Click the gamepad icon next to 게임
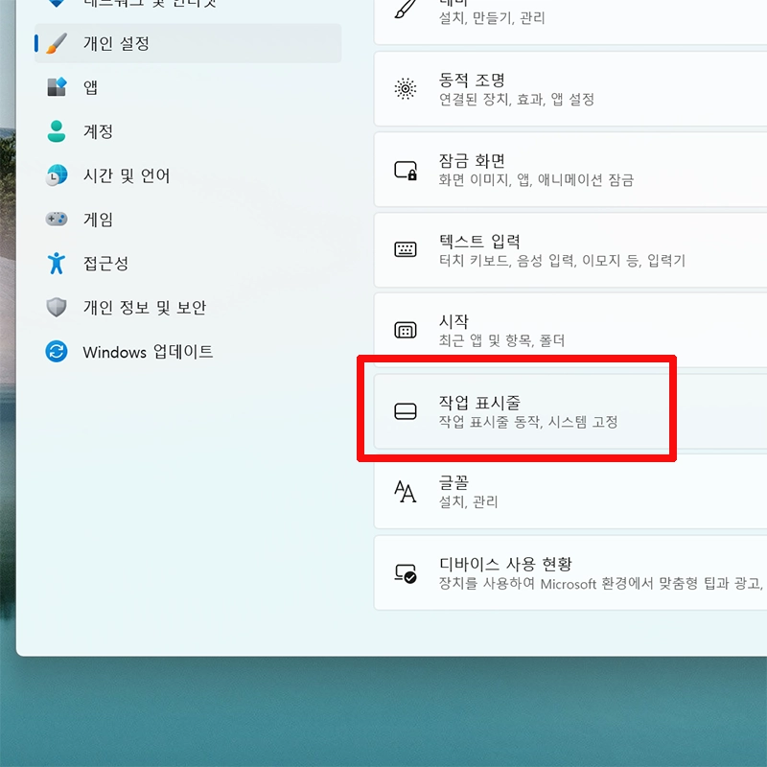This screenshot has height=767, width=767. point(55,220)
